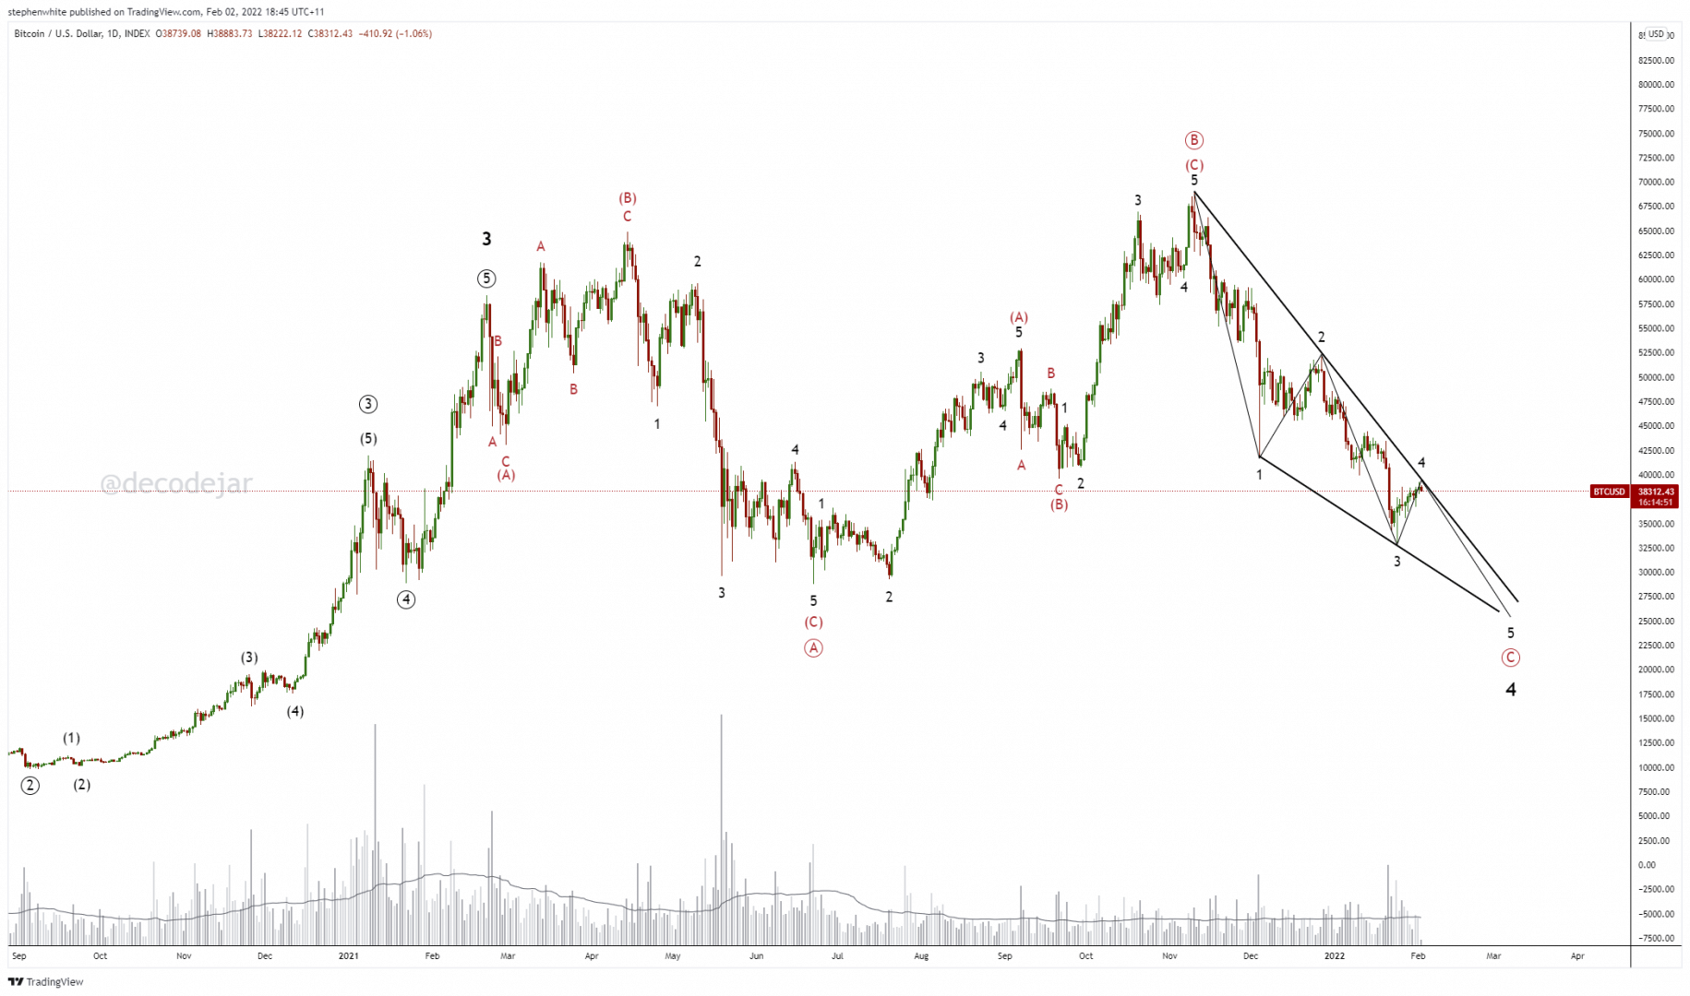Select the red circled C wave label
The width and height of the screenshot is (1690, 996).
pos(1510,658)
